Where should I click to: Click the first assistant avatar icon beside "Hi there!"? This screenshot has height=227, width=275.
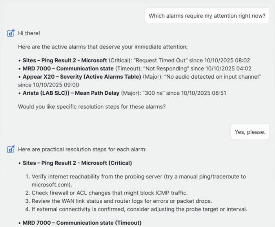11,33
